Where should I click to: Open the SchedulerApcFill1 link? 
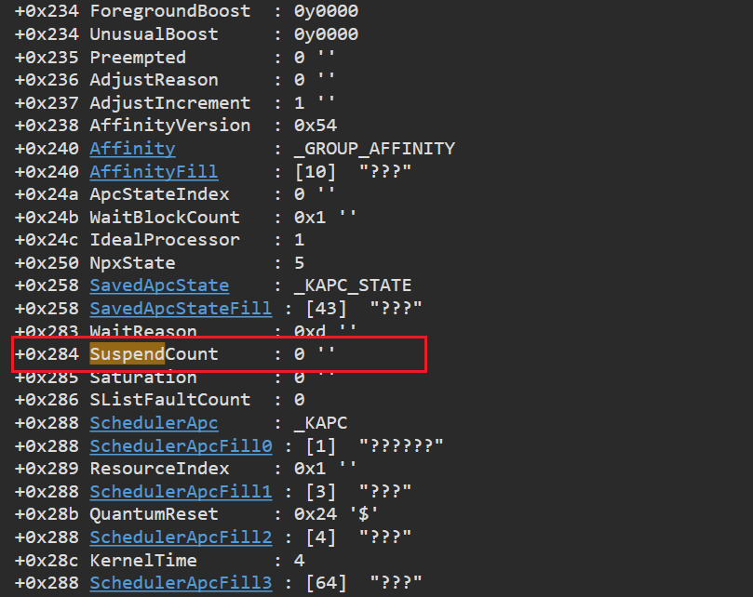[x=181, y=491]
